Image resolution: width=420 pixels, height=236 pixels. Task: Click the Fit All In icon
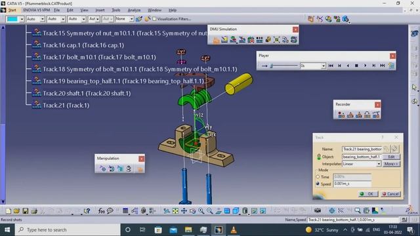point(175,211)
